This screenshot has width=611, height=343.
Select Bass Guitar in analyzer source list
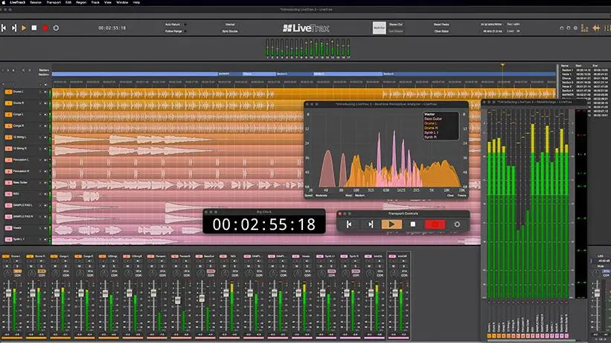[x=435, y=119]
